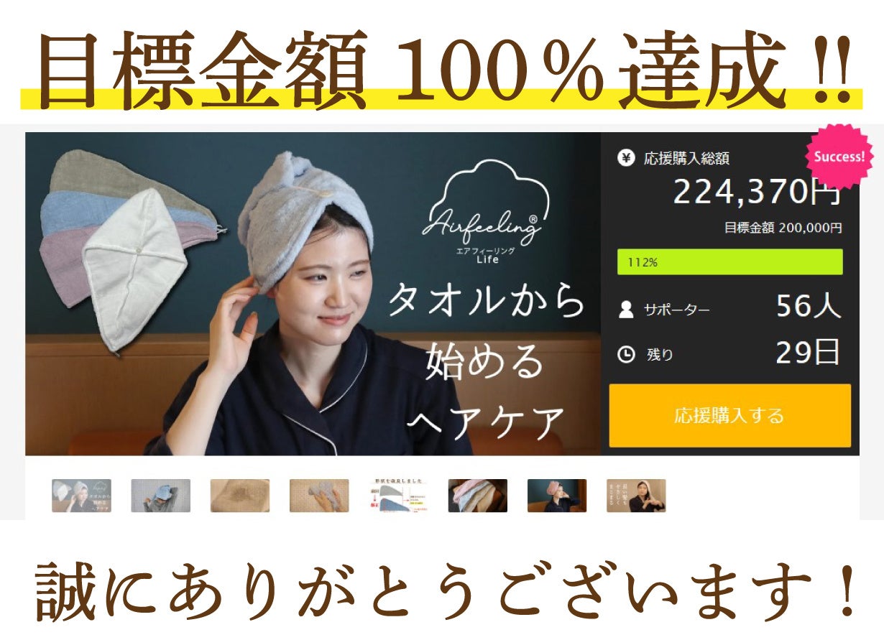Screen dimensions: 884x640
Task: Select the second thumbnail with blue towel
Action: coord(160,496)
